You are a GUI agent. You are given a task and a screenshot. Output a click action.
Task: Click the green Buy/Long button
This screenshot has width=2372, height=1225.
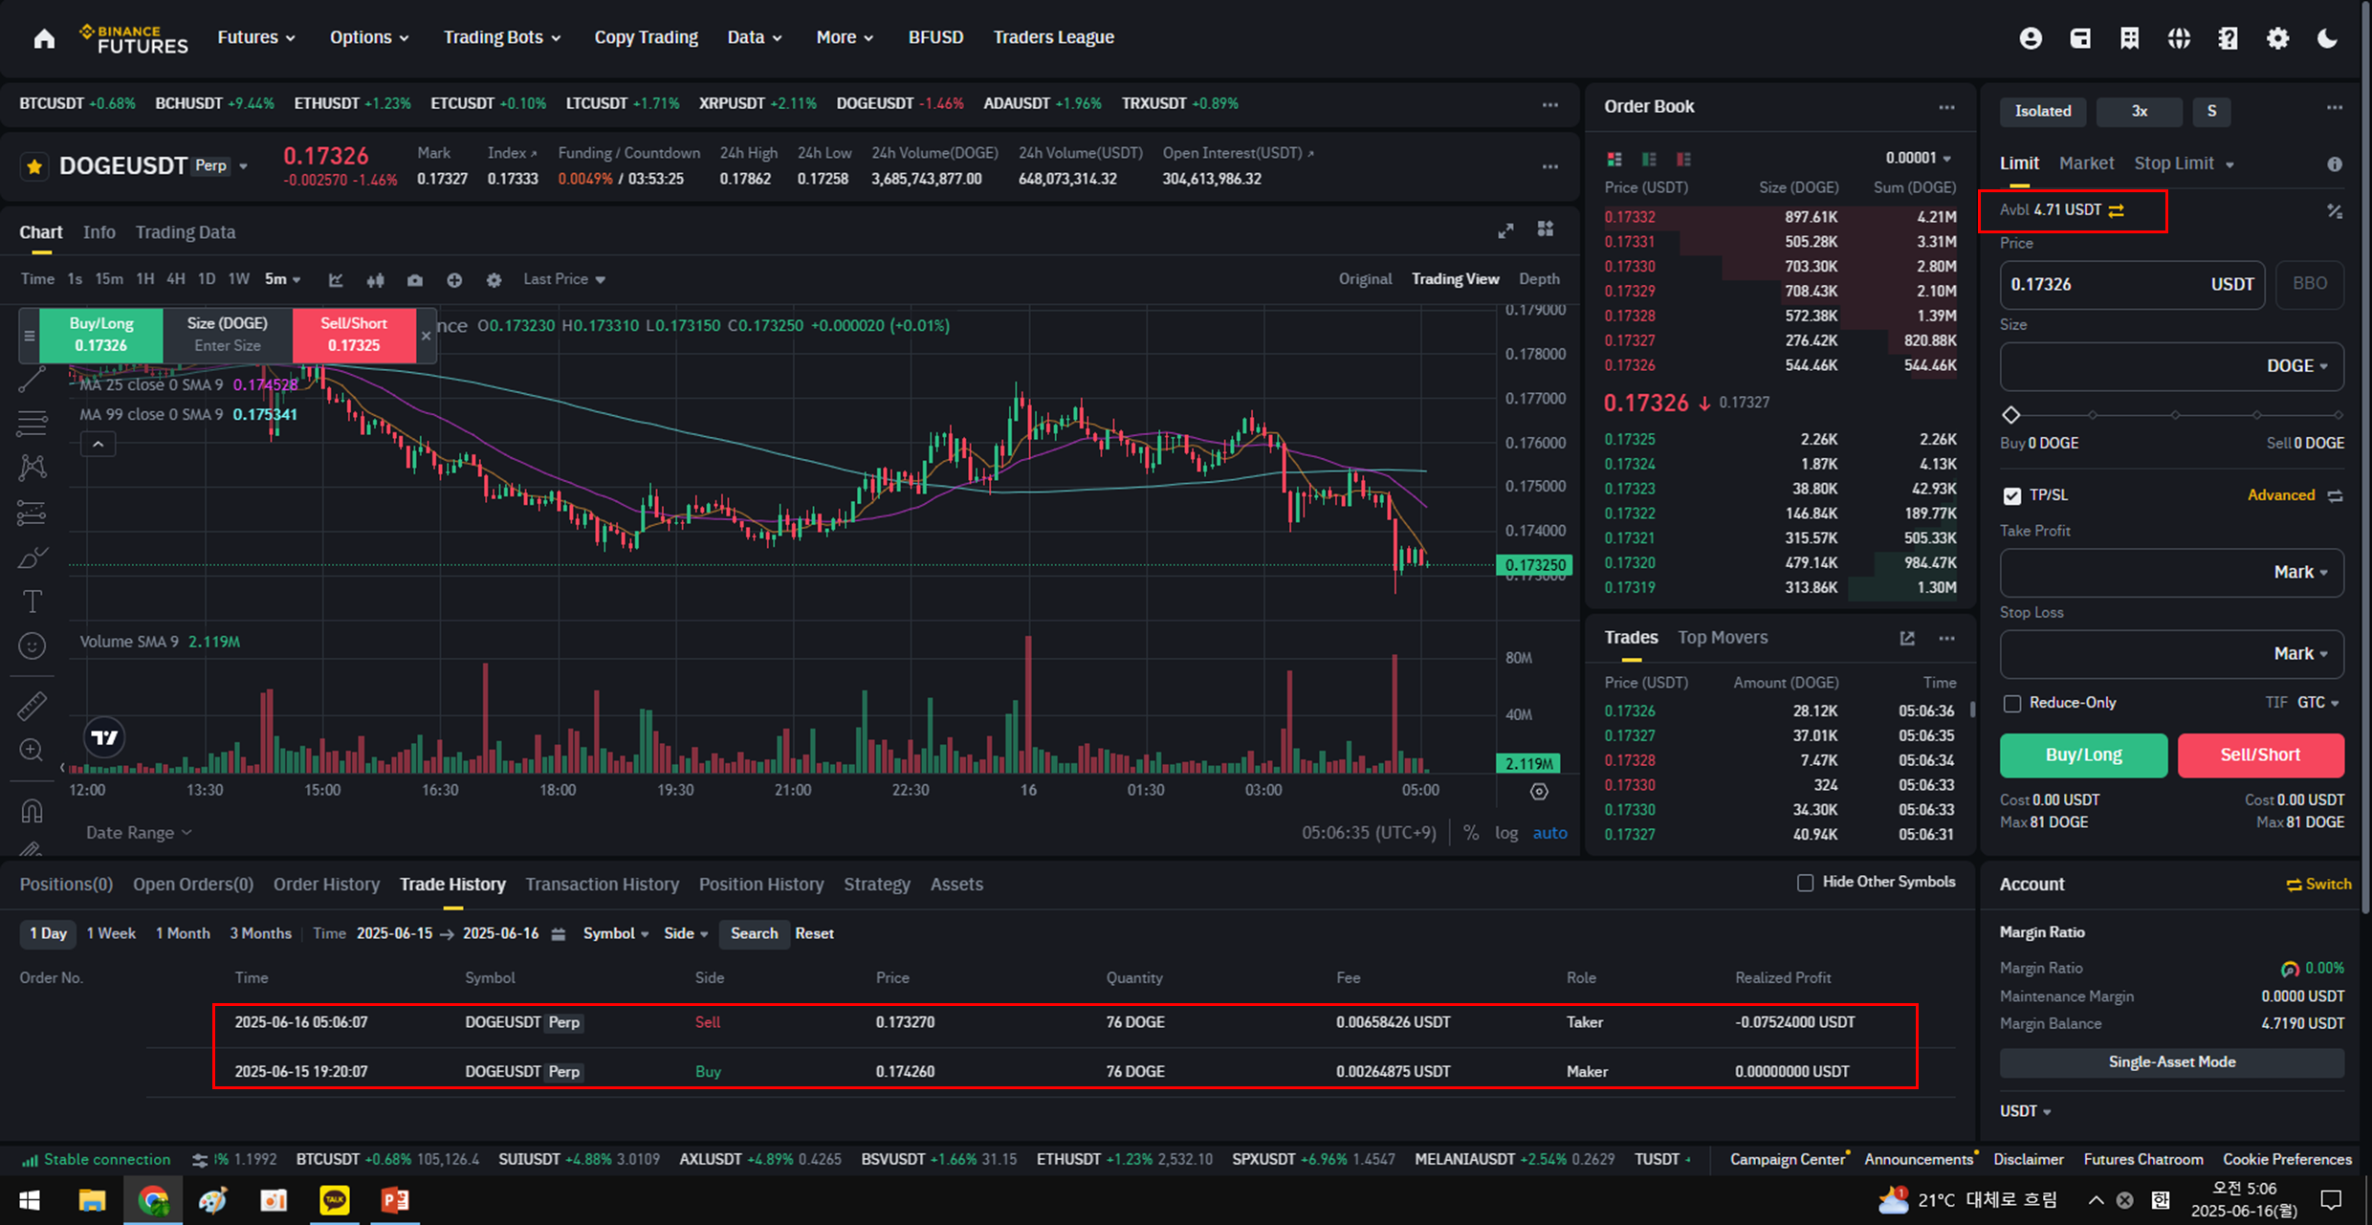2083,755
